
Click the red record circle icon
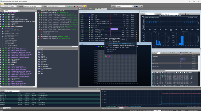pyautogui.click(x=77, y=6)
